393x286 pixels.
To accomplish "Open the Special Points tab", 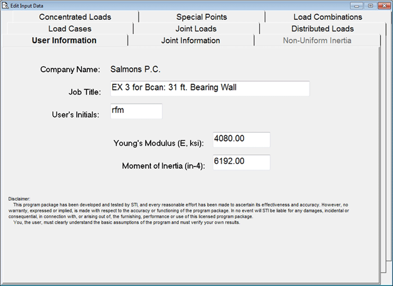I will pos(202,17).
